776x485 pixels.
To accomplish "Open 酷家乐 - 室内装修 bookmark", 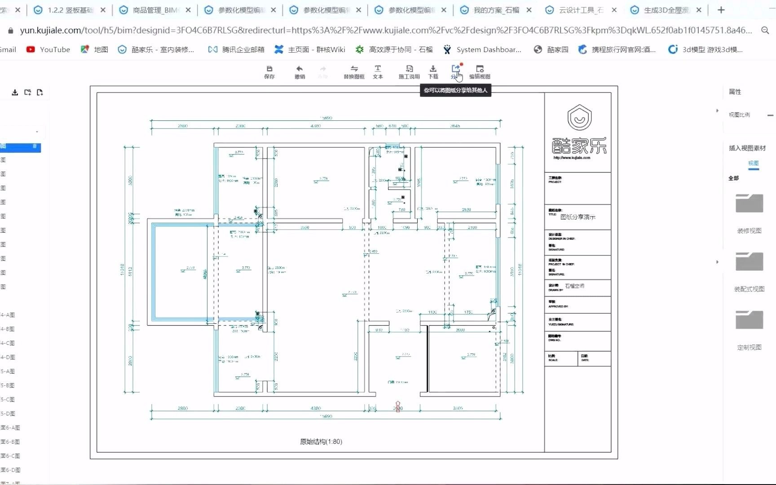I will 156,49.
